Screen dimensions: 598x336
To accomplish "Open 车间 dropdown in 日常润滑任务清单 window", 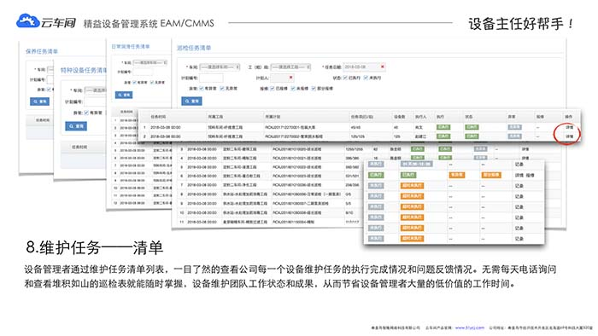I will pyautogui.click(x=150, y=62).
